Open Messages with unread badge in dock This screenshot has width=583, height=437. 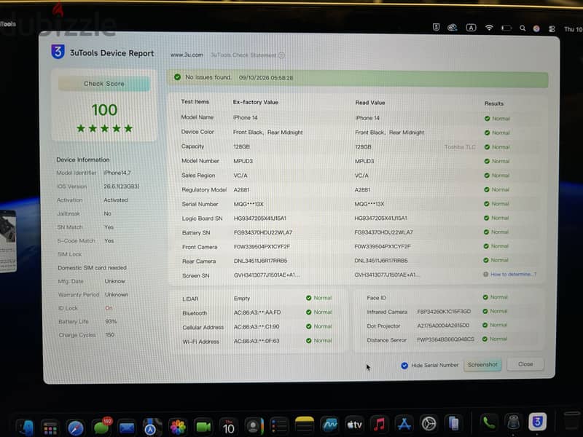[x=101, y=427]
